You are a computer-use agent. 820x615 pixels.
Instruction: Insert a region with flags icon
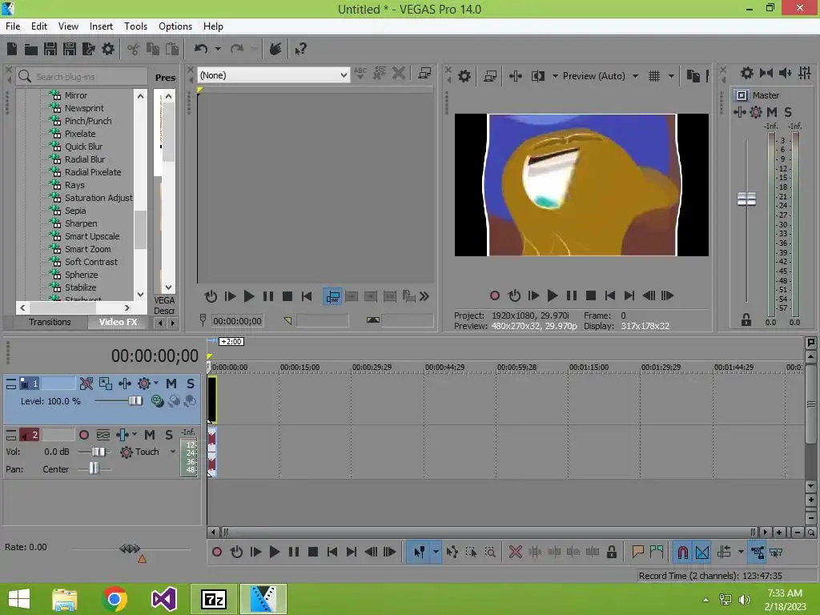click(657, 553)
